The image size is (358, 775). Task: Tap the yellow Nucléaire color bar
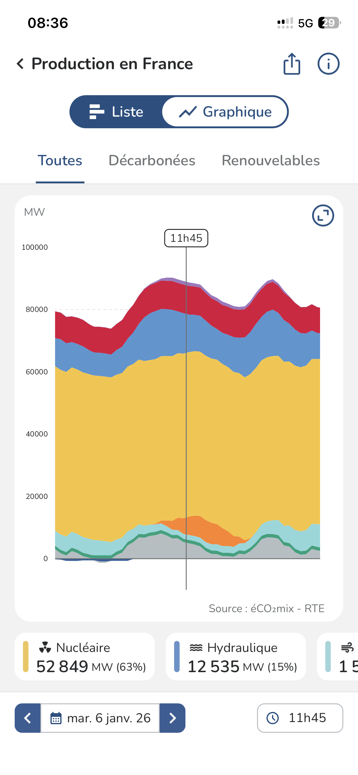pos(26,657)
